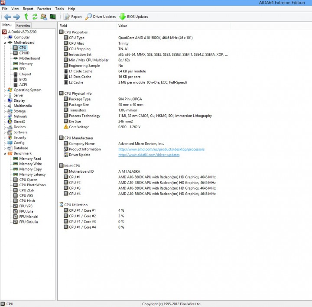Open the SPD tree item
Image resolution: width=312 pixels, height=307 pixels.
pyautogui.click(x=19, y=69)
